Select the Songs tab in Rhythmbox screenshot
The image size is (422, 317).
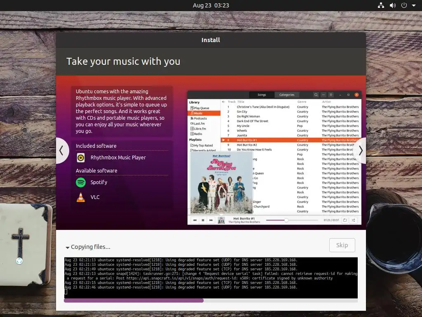point(262,95)
